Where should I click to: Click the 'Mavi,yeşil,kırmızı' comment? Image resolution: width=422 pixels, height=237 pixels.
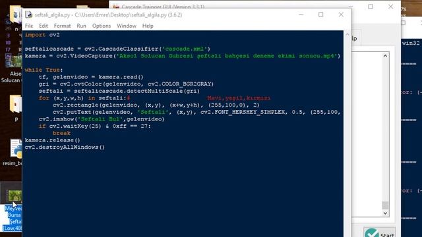tap(239, 98)
